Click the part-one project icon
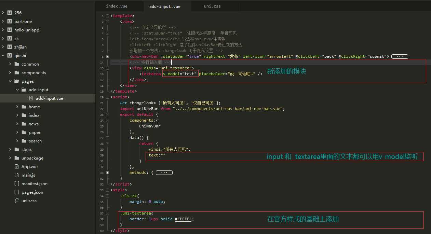Screen dimensions: 431x234 tap(10, 21)
